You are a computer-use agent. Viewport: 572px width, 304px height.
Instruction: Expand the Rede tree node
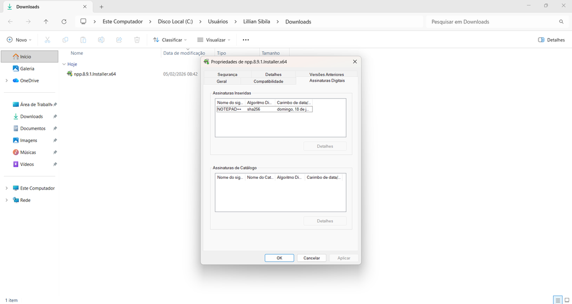(7, 201)
